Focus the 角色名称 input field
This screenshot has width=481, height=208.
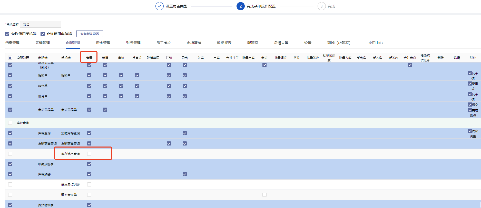click(x=41, y=24)
